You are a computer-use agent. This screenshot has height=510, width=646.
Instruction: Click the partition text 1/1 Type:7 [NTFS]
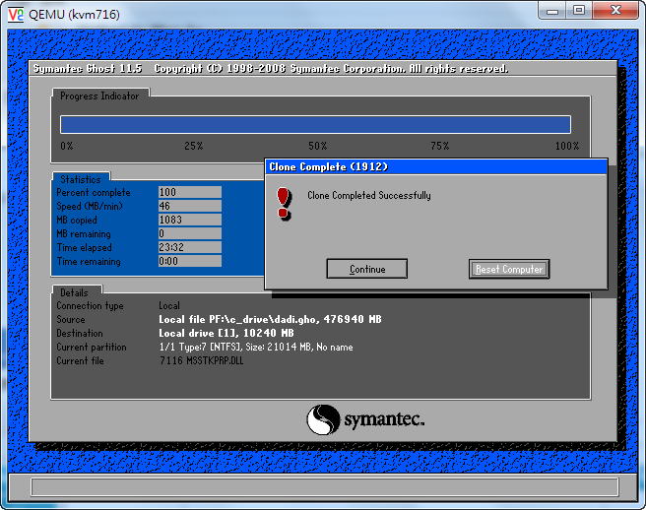[200, 347]
